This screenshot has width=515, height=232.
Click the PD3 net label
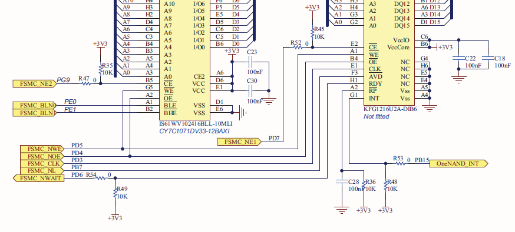pos(77,160)
